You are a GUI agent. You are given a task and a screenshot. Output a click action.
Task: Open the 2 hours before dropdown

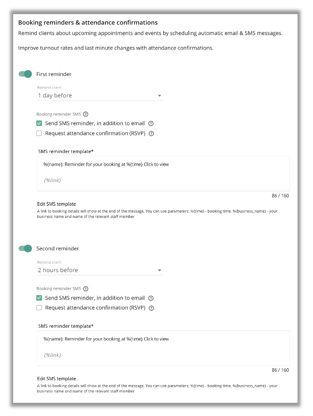point(100,270)
